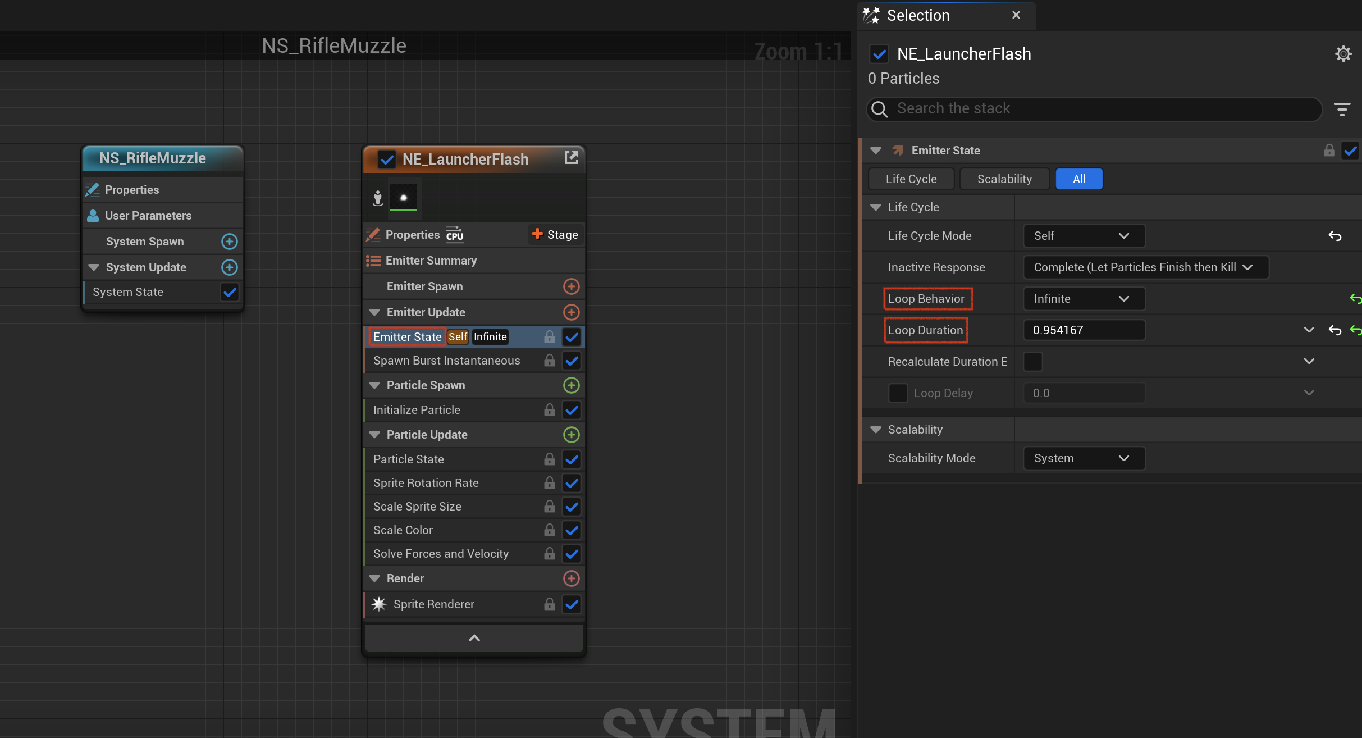Click lock icon in Emitter State header

1329,151
